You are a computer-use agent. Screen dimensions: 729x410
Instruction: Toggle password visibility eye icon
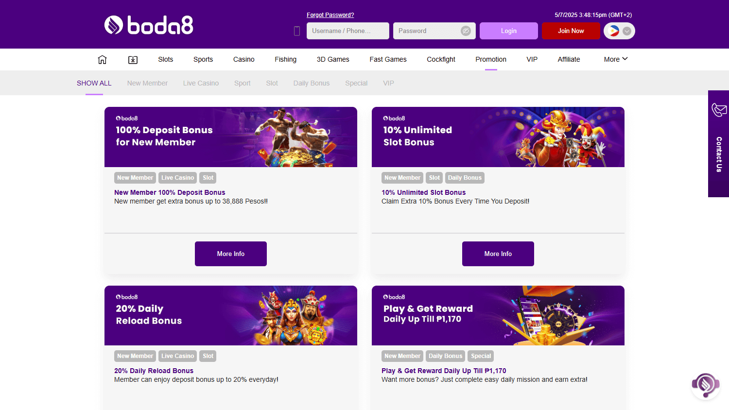tap(466, 31)
